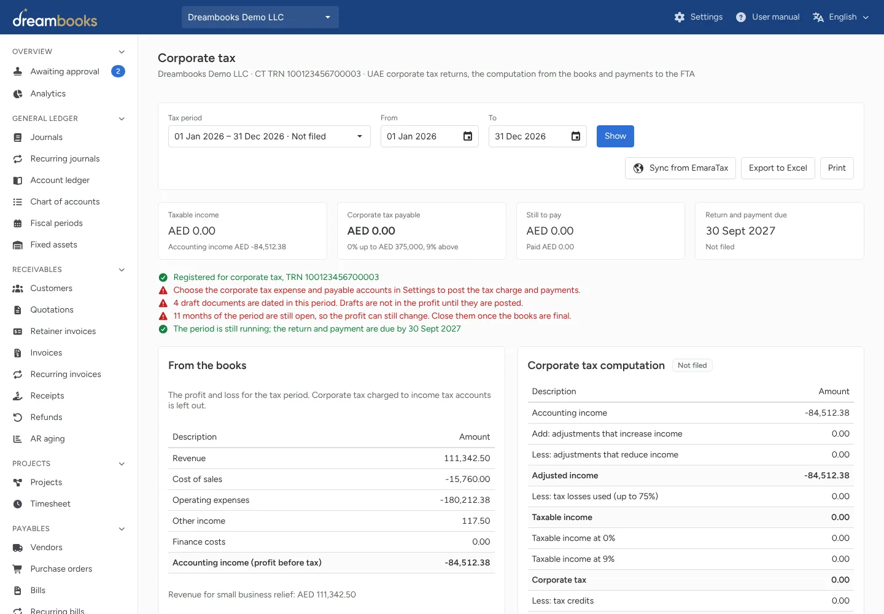This screenshot has height=614, width=884.
Task: Collapse the Projects sidebar section
Action: coord(122,464)
